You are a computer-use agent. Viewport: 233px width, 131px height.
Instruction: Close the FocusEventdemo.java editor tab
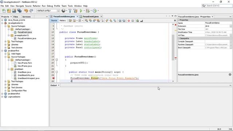point(78,16)
